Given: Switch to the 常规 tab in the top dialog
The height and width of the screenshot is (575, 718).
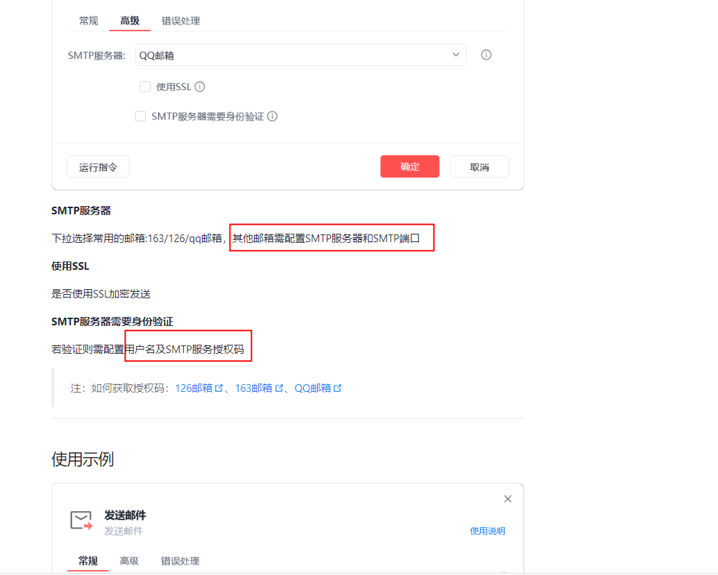Looking at the screenshot, I should click(x=88, y=21).
